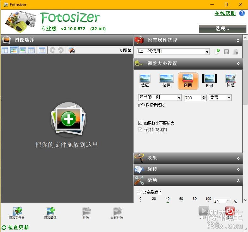Click the save profile floppy disk icon
This screenshot has height=232, width=248.
click(226, 52)
